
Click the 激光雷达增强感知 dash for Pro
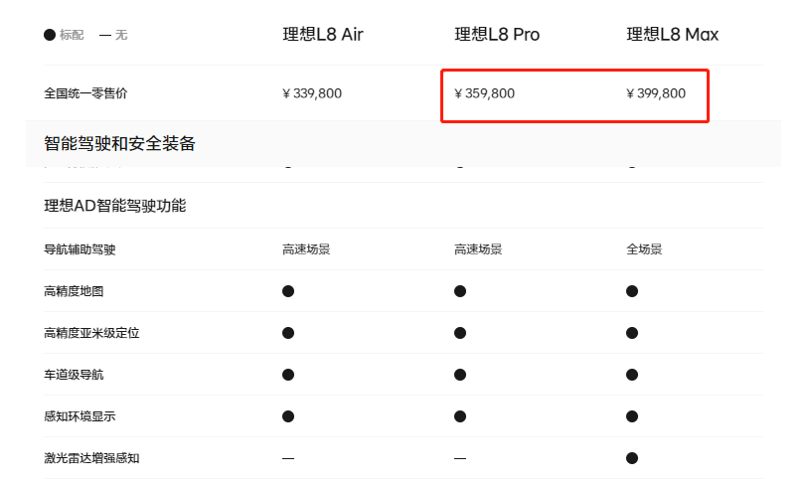(460, 458)
